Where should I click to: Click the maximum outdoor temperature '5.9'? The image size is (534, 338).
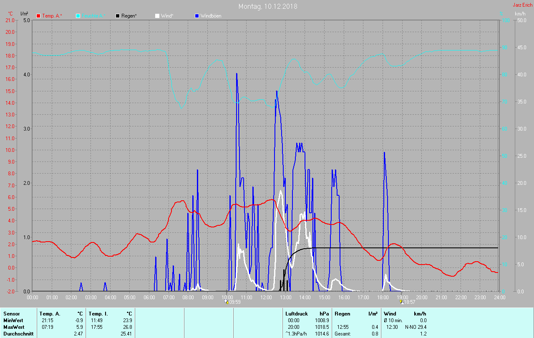pyautogui.click(x=79, y=327)
